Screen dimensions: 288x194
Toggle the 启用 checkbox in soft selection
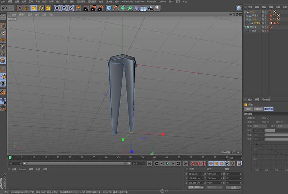(254, 118)
